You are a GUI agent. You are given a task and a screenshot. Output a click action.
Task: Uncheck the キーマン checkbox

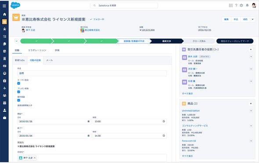tap(19, 83)
